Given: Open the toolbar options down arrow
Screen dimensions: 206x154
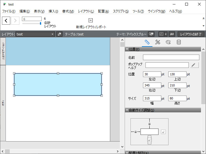Looking at the screenshot, I should [x=204, y=26].
